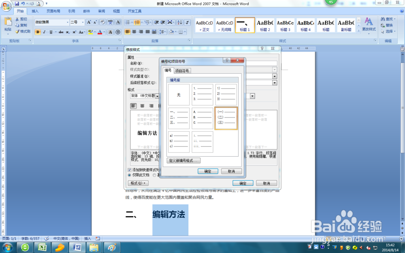Open the style based on dropdown in dialog
The height and width of the screenshot is (253, 405).
tap(274, 76)
